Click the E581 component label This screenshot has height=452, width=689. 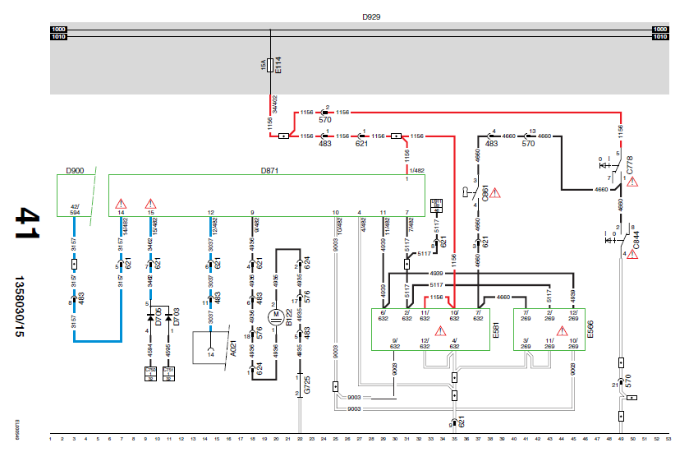[x=496, y=330]
